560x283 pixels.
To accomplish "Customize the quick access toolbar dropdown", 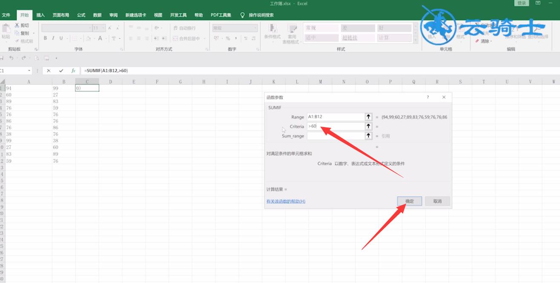I will [56, 58].
